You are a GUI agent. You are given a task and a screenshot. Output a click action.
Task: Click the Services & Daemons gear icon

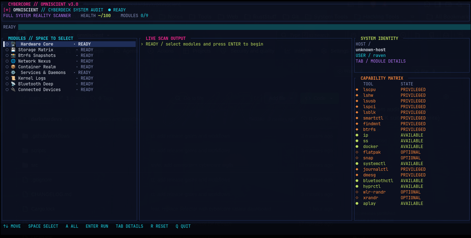(13, 73)
